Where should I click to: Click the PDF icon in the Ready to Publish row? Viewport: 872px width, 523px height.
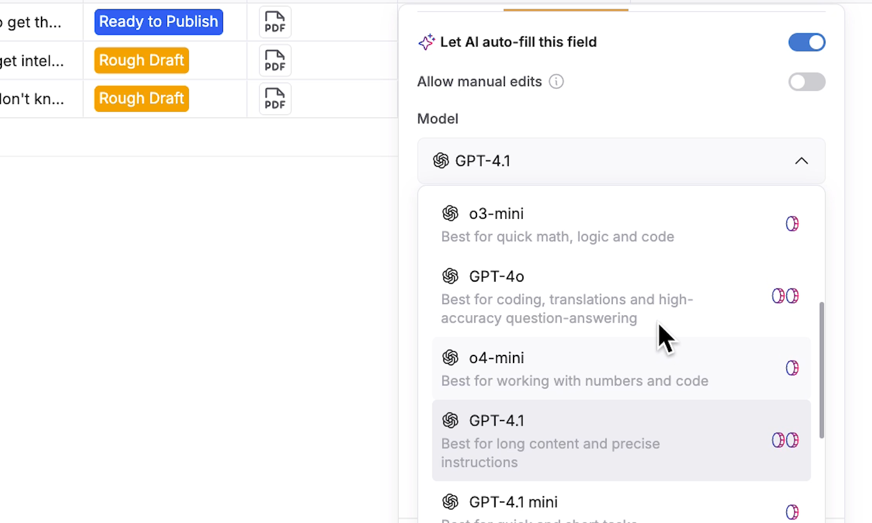point(275,22)
